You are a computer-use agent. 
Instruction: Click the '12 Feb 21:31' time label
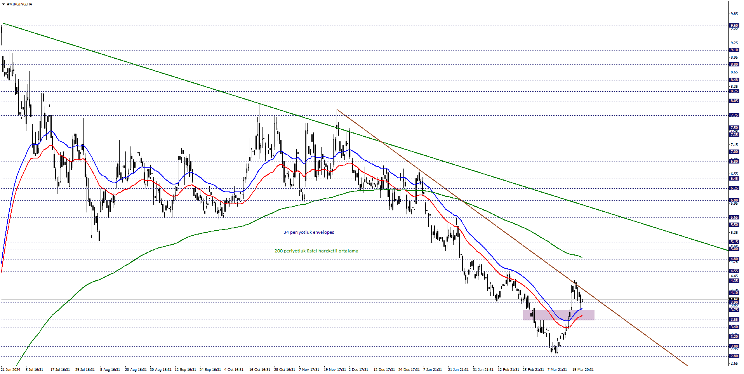pyautogui.click(x=508, y=370)
